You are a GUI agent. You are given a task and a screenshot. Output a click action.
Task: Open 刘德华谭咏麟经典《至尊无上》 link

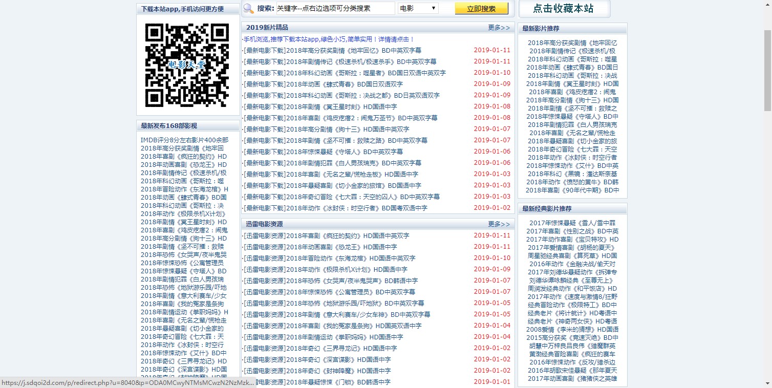pos(572,280)
